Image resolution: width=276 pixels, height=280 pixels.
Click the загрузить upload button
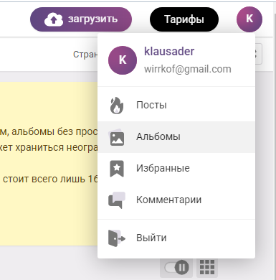tap(81, 19)
